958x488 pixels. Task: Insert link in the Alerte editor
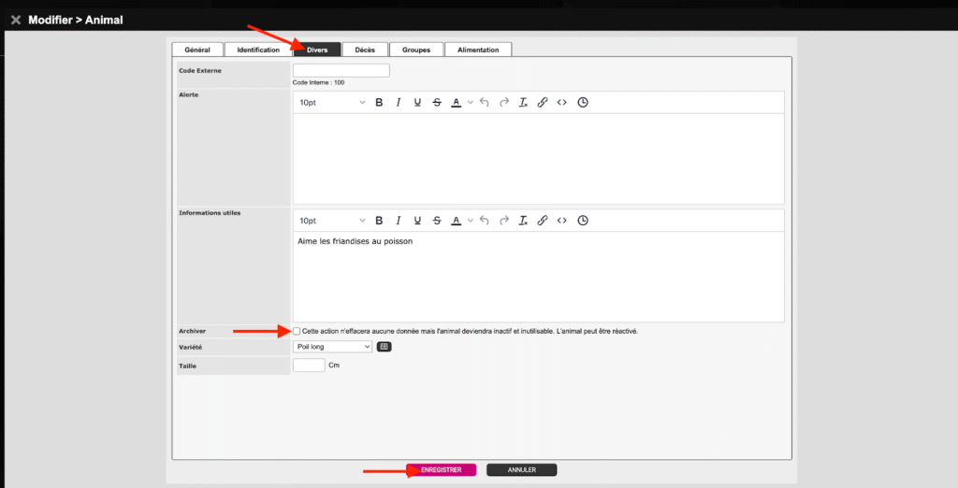click(x=543, y=102)
